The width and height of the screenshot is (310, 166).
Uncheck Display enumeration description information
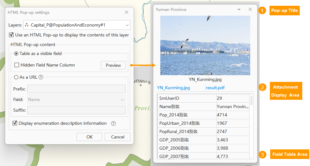pos(15,123)
